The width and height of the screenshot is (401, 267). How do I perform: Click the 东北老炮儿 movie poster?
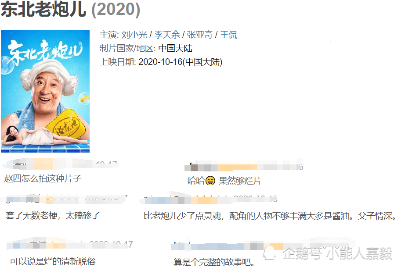tap(45, 91)
